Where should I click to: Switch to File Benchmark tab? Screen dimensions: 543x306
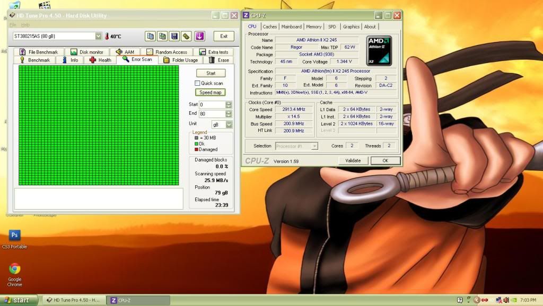pyautogui.click(x=39, y=52)
